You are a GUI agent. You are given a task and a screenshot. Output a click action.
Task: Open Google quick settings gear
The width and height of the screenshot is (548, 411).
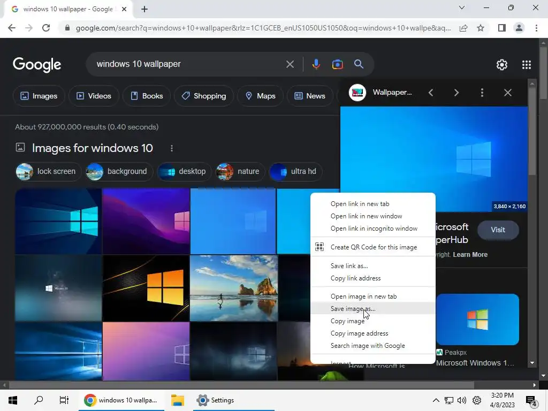pos(502,65)
